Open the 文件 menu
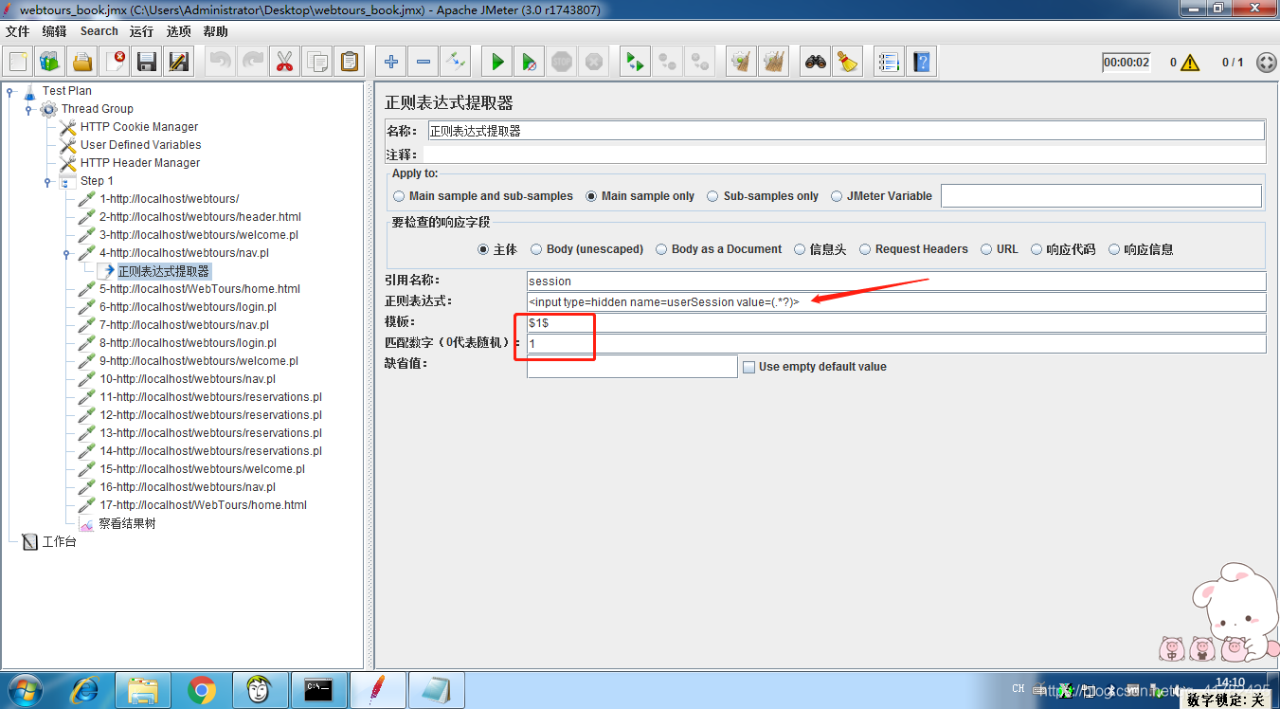The image size is (1280, 709). [18, 31]
